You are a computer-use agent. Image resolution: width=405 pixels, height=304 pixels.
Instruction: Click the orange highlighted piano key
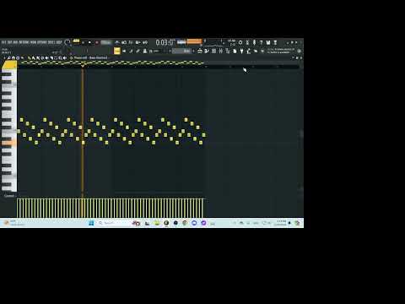point(9,143)
